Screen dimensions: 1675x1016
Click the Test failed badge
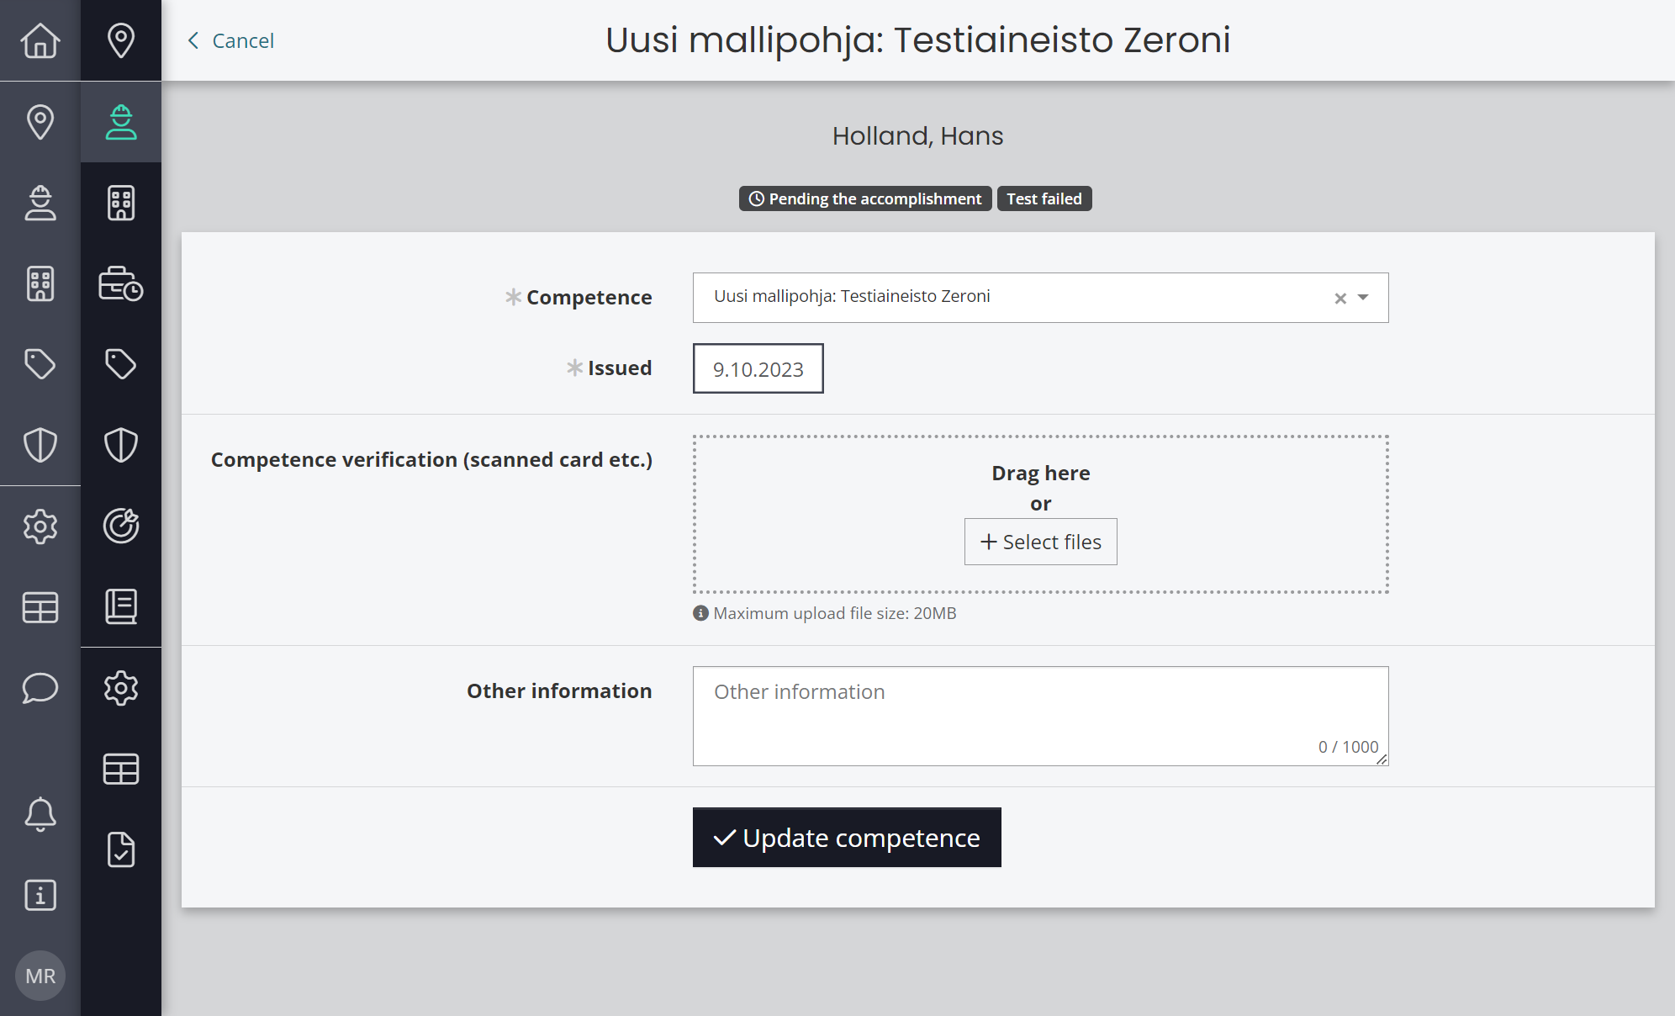coord(1044,198)
